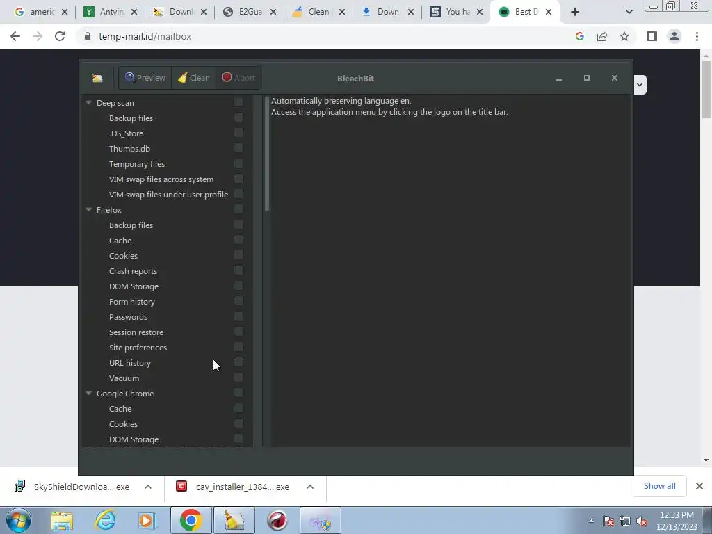Open the Chrome profile icon
Image resolution: width=712 pixels, height=534 pixels.
click(x=674, y=36)
